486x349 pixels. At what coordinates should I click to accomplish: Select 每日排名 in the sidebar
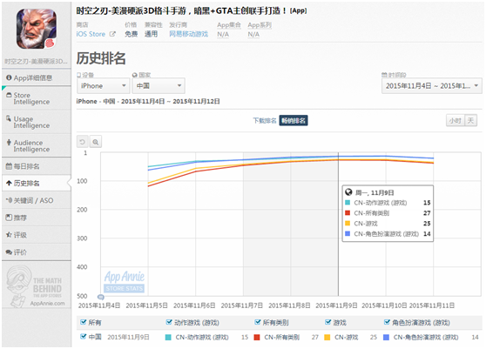coord(37,166)
